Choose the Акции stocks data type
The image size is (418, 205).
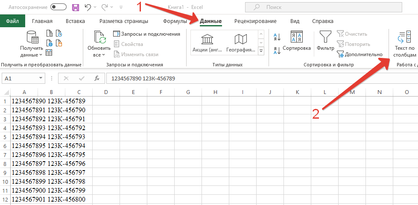click(x=207, y=43)
